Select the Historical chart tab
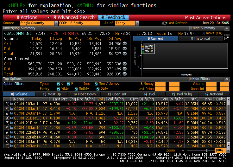The height and width of the screenshot is (167, 233). pyautogui.click(x=201, y=38)
